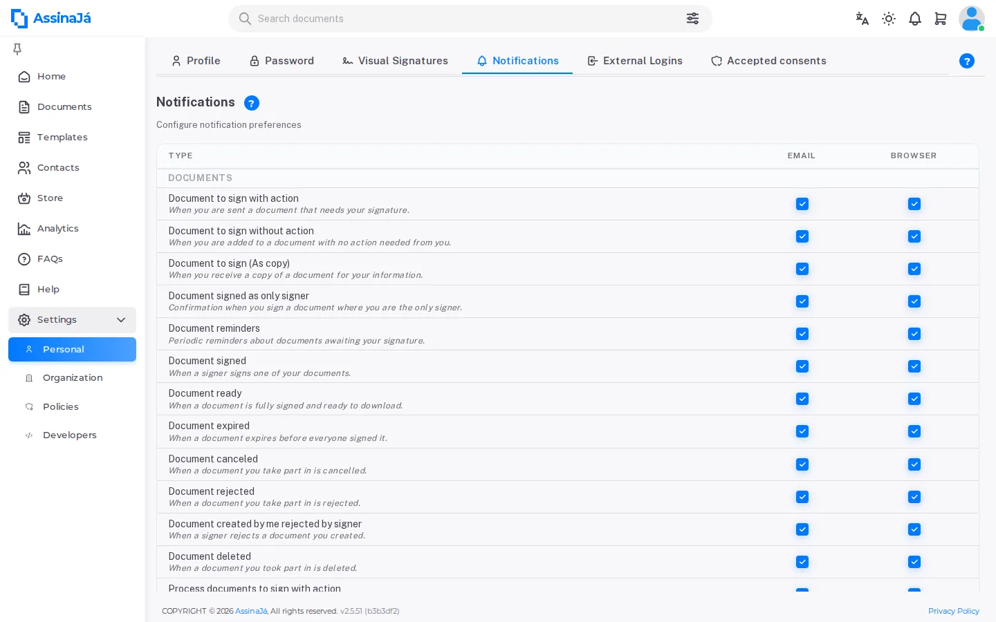
Task: Open Templates in the sidebar
Action: [72, 138]
